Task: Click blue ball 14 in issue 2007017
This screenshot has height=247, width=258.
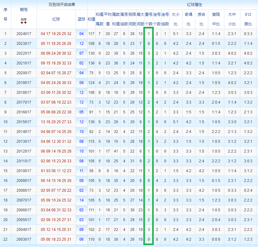Action: tap(82, 200)
